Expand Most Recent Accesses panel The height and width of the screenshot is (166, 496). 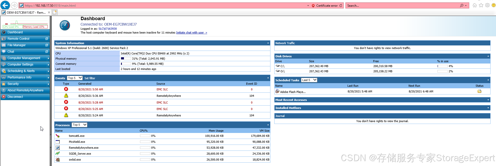pyautogui.click(x=488, y=100)
